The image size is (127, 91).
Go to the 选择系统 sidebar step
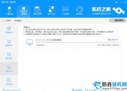point(9,43)
